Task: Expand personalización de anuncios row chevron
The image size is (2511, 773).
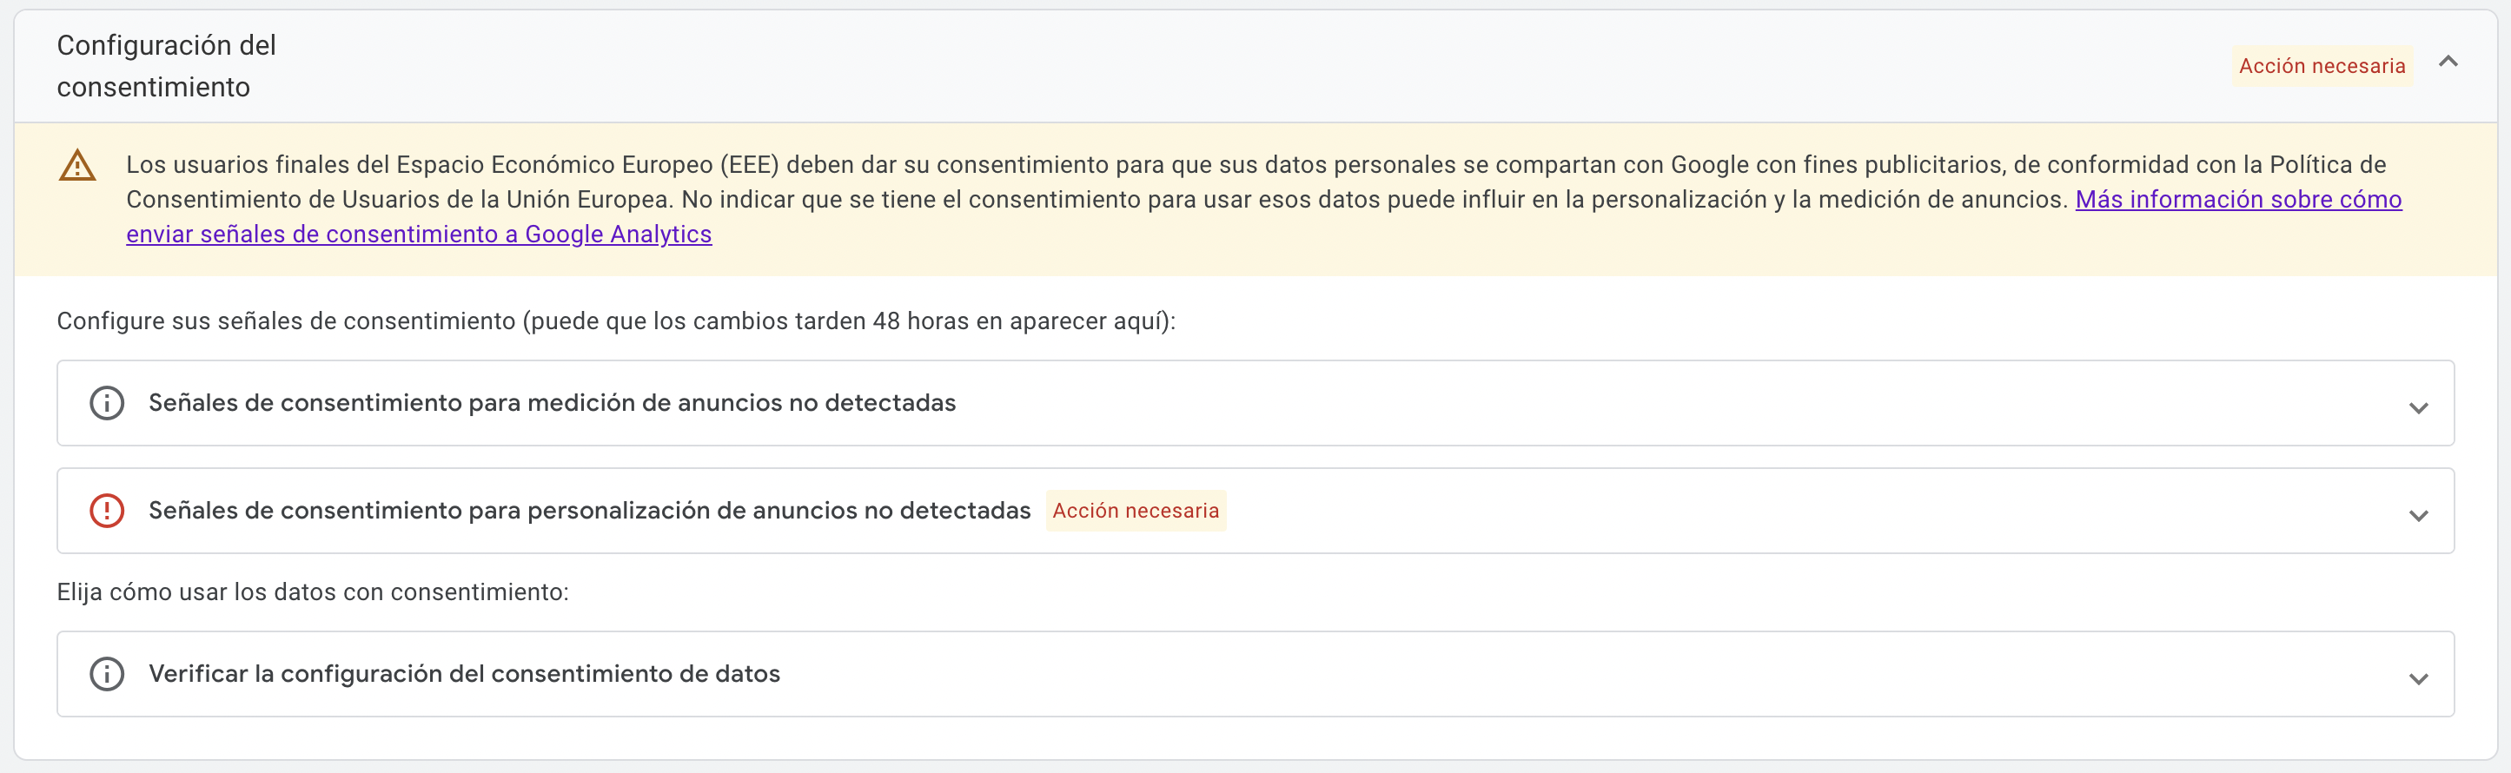Action: pyautogui.click(x=2417, y=516)
